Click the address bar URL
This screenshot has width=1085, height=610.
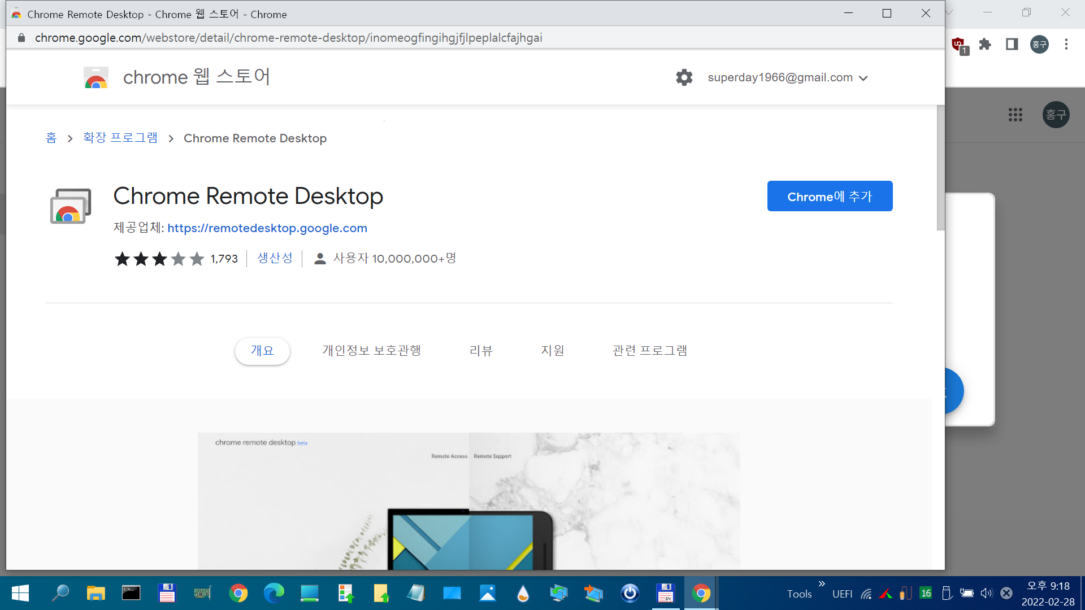pyautogui.click(x=288, y=38)
